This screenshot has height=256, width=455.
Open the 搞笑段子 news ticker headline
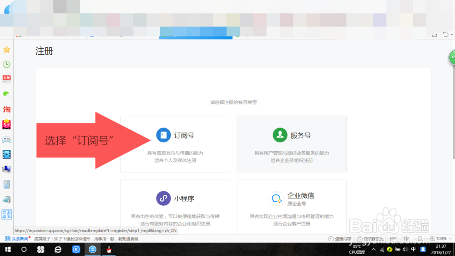86,239
